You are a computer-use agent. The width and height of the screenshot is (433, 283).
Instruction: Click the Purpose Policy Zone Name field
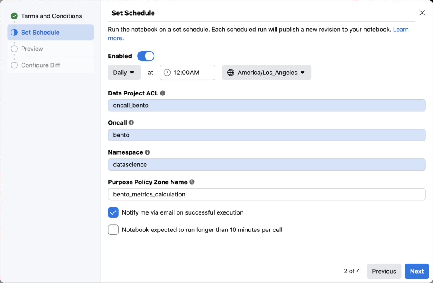tap(267, 194)
